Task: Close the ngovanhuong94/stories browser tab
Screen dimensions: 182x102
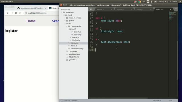Action: click(45, 8)
